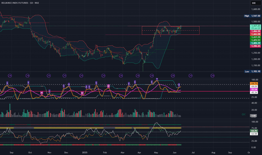Click event marker above the first Sep label

pos(10,76)
